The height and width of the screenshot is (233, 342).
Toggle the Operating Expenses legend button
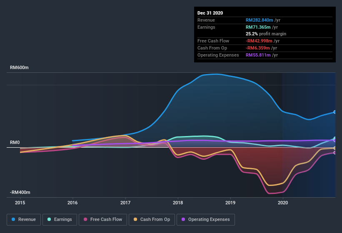(x=206, y=220)
